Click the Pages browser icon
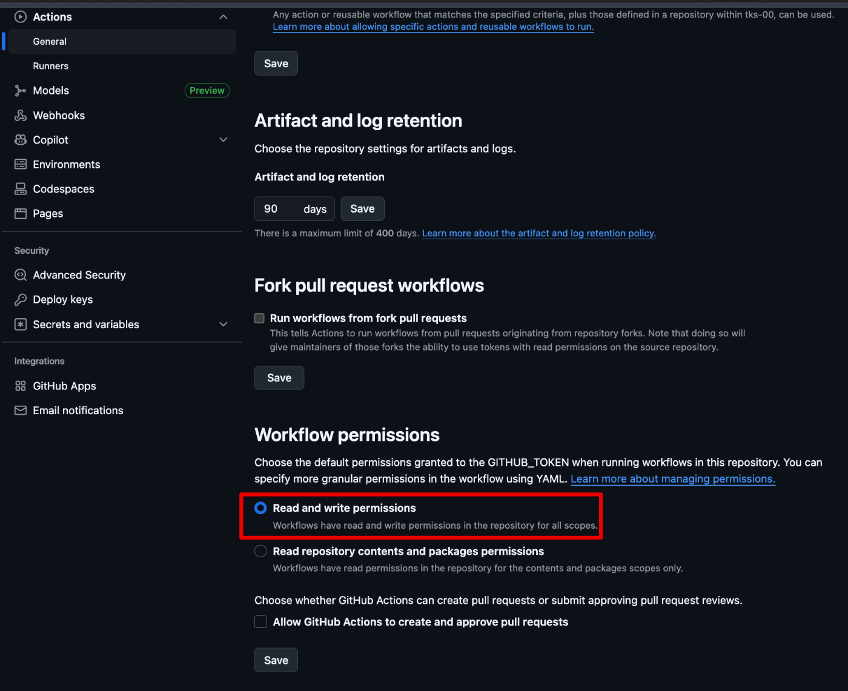Image resolution: width=848 pixels, height=691 pixels. tap(21, 214)
